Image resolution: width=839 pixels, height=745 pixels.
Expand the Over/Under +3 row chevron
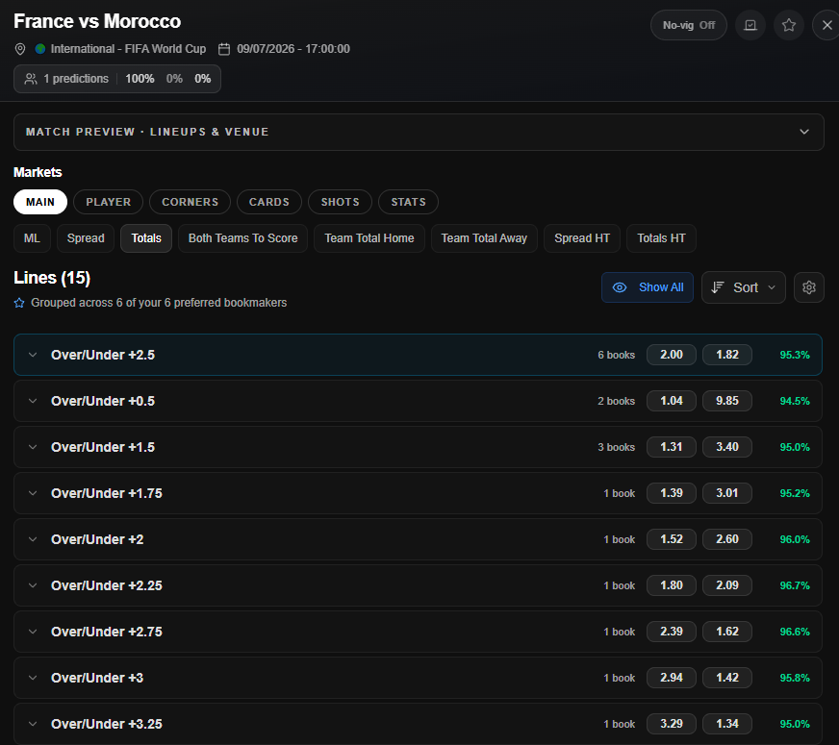33,678
